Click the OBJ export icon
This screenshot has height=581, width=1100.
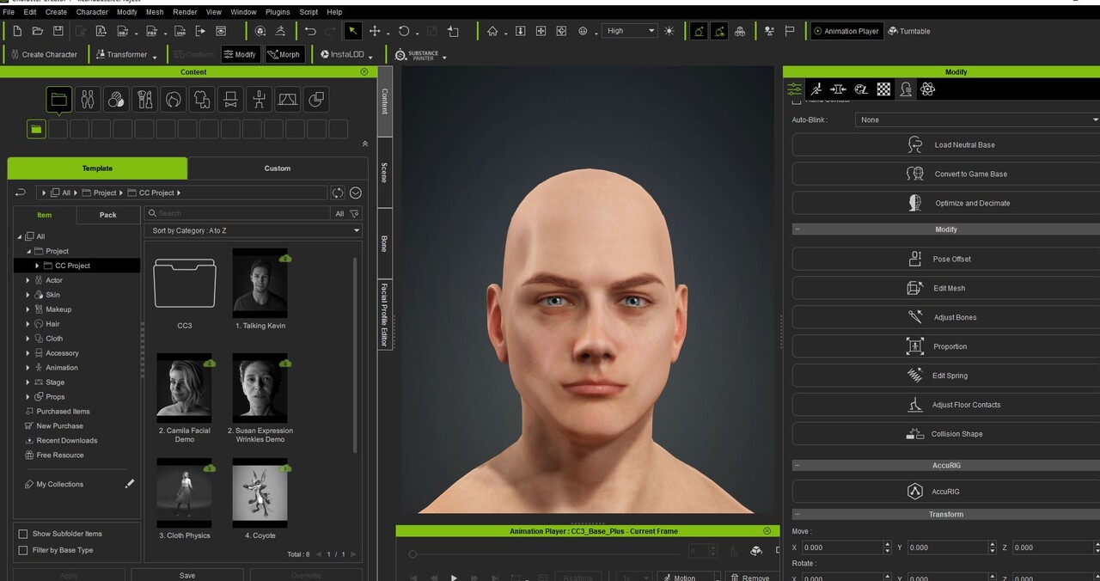click(x=121, y=31)
